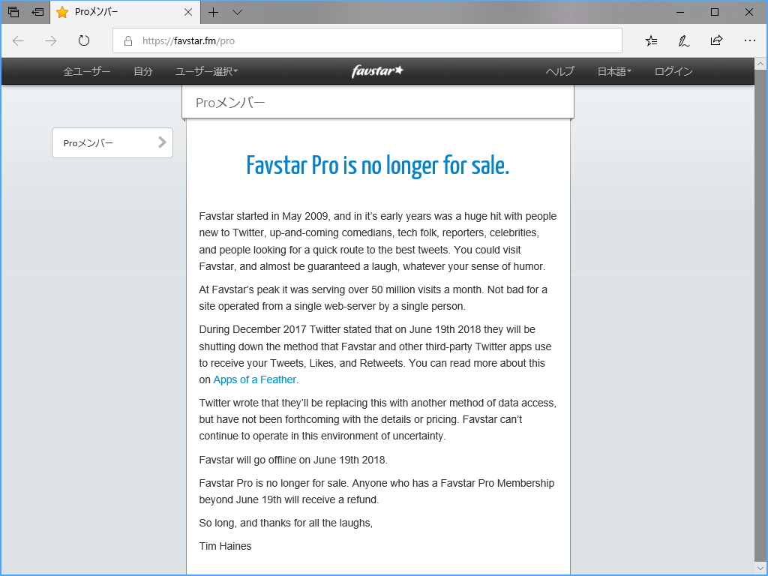Click the back navigation arrow
768x576 pixels.
[x=18, y=40]
